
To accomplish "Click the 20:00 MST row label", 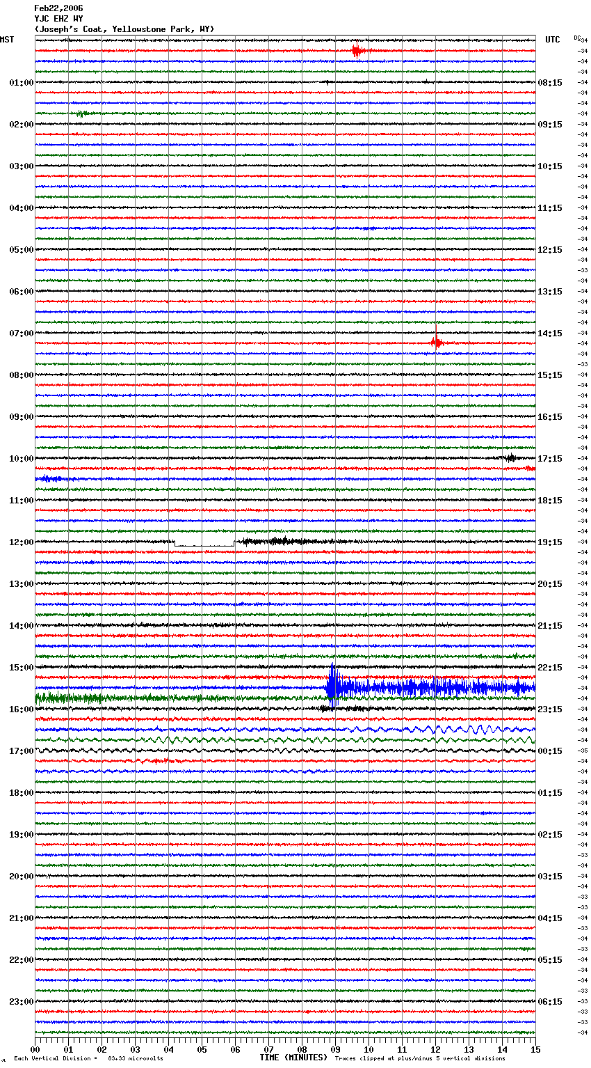I will 22,877.
